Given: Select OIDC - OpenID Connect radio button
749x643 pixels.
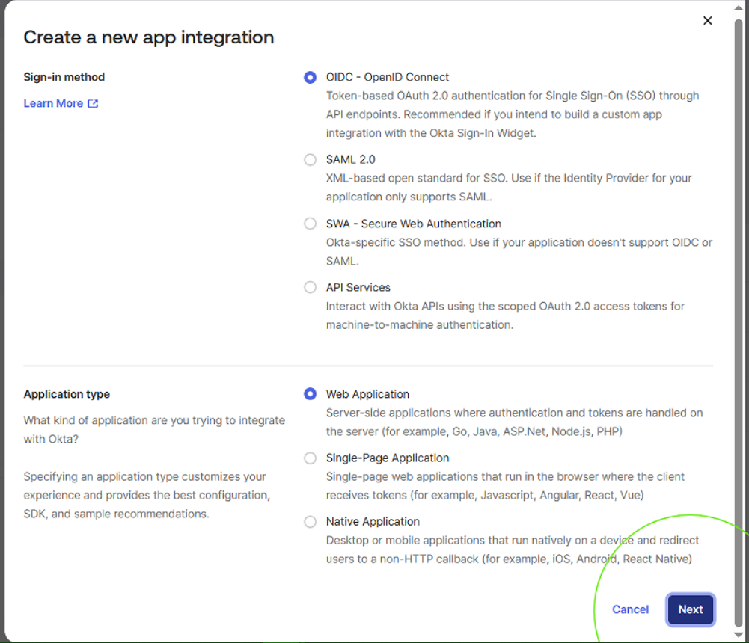Looking at the screenshot, I should [x=310, y=77].
